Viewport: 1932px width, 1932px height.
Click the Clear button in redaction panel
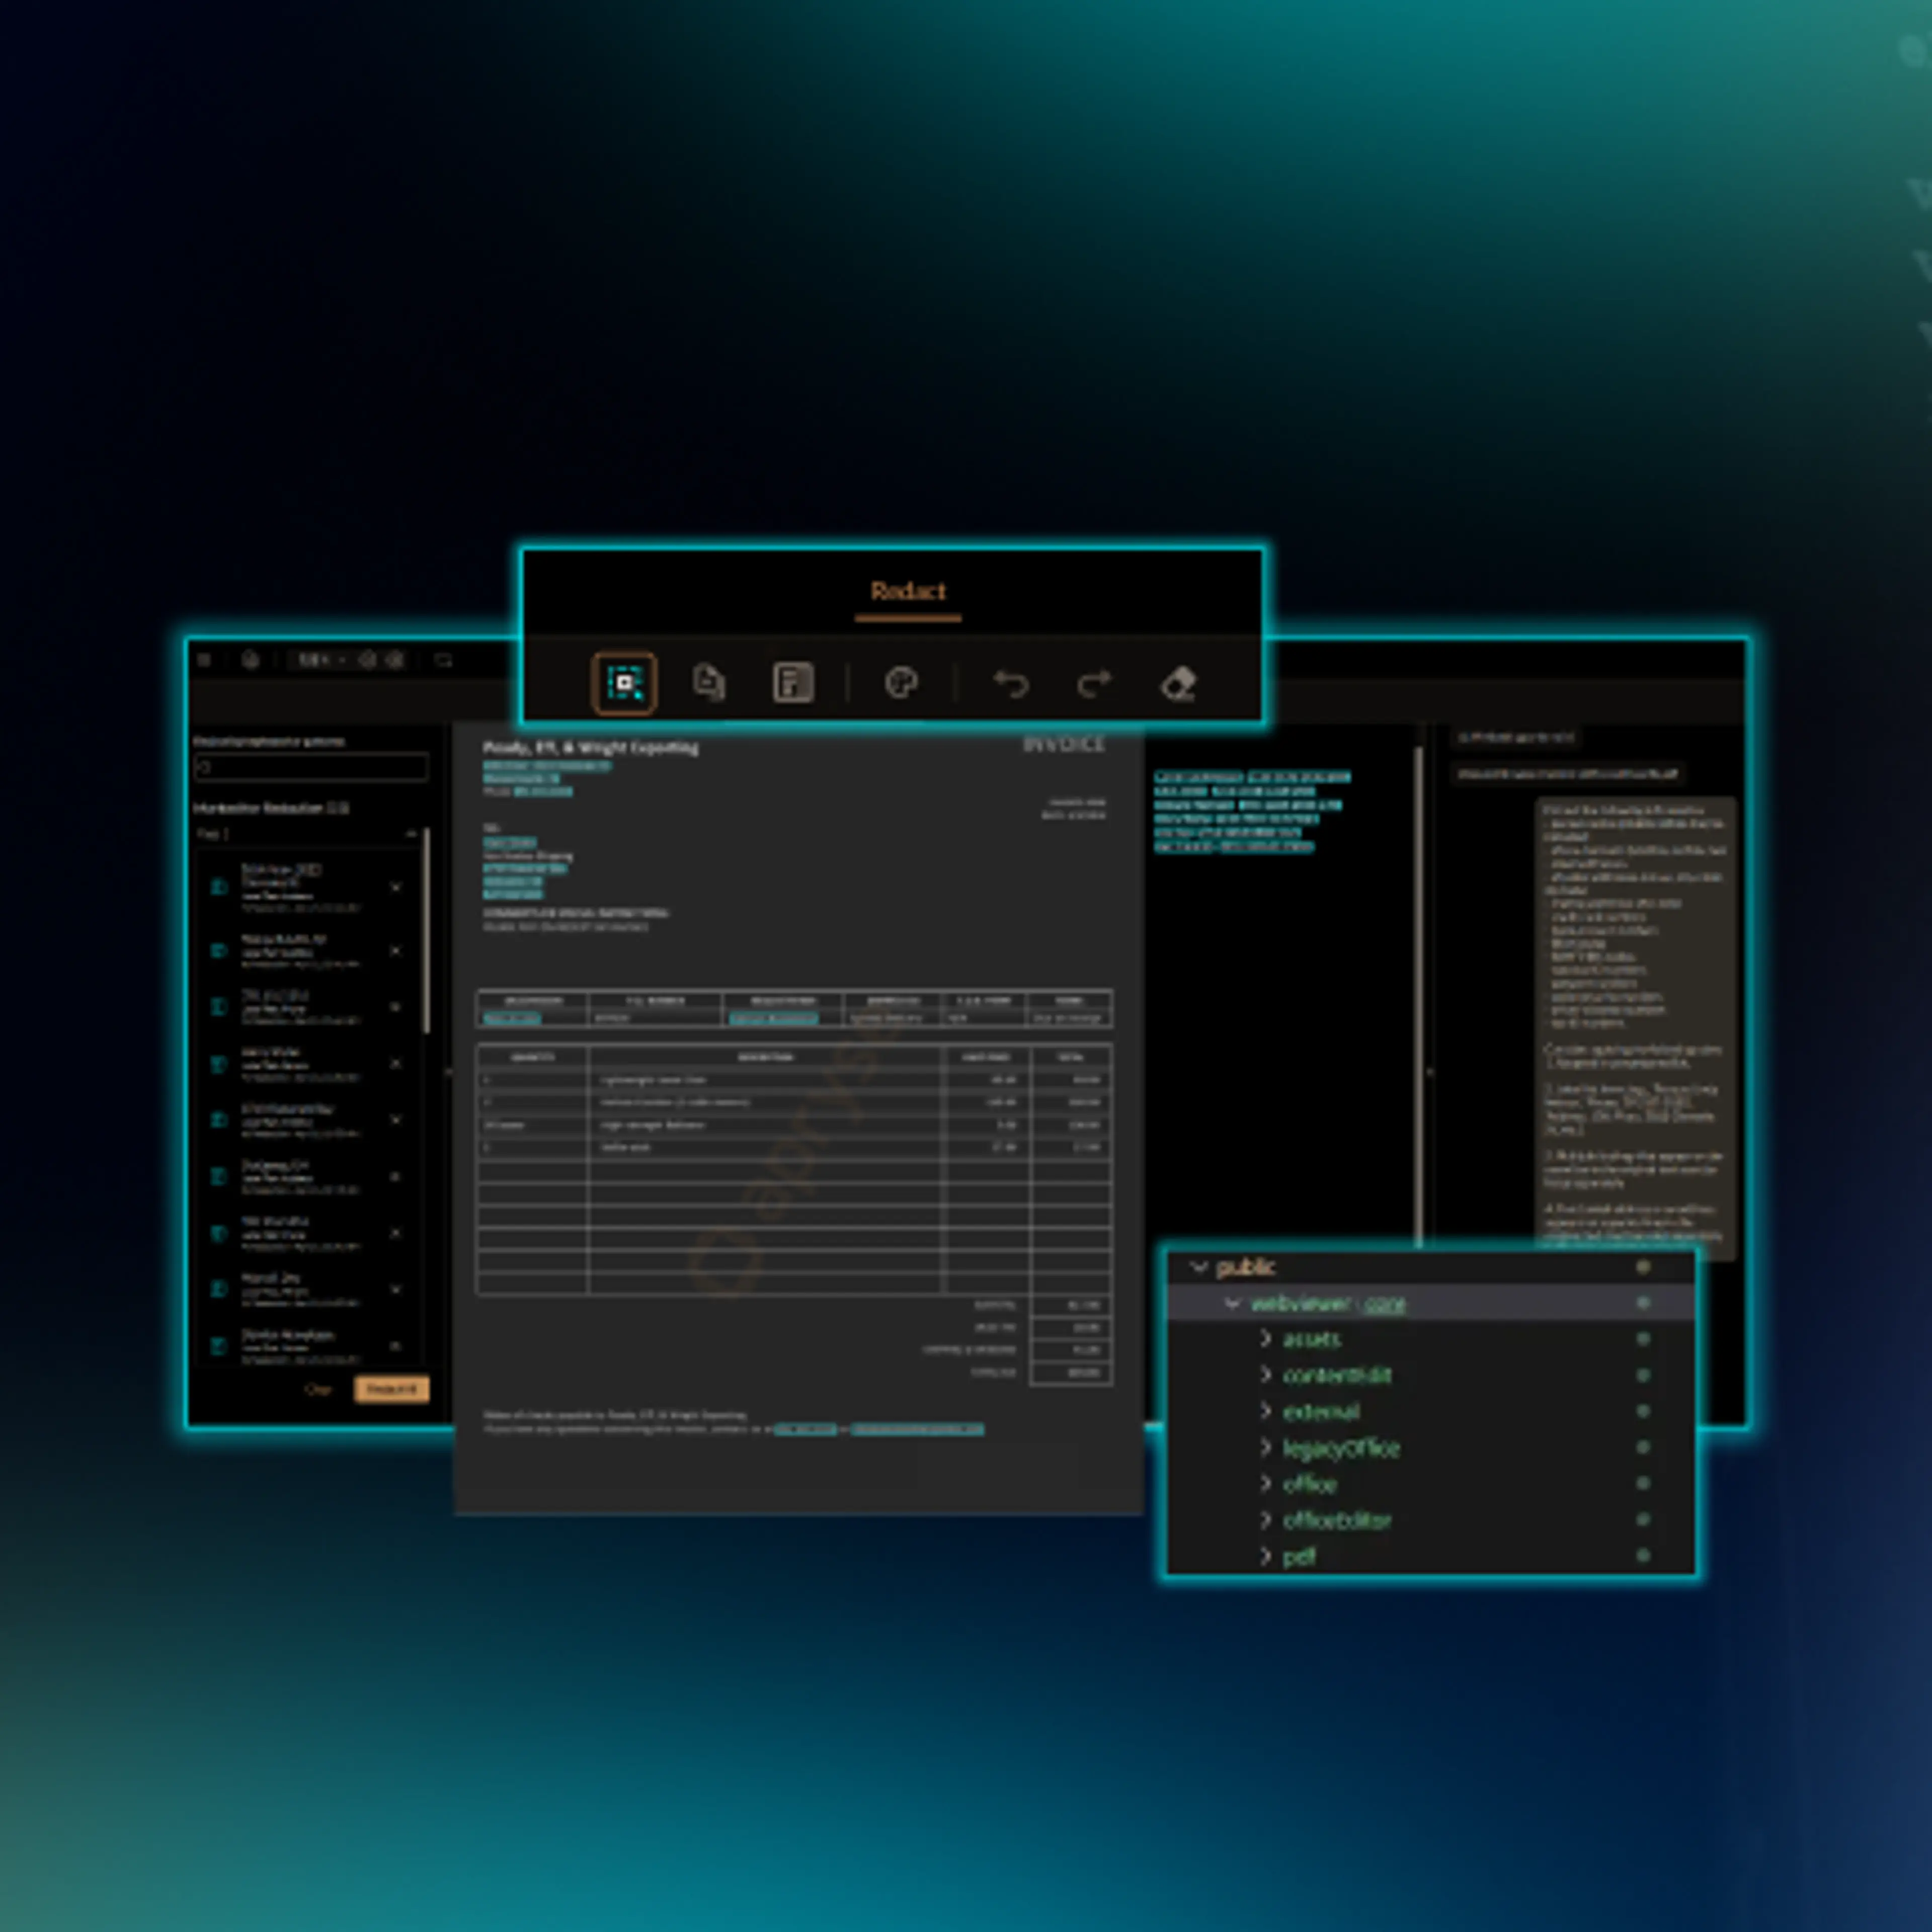click(x=318, y=1389)
